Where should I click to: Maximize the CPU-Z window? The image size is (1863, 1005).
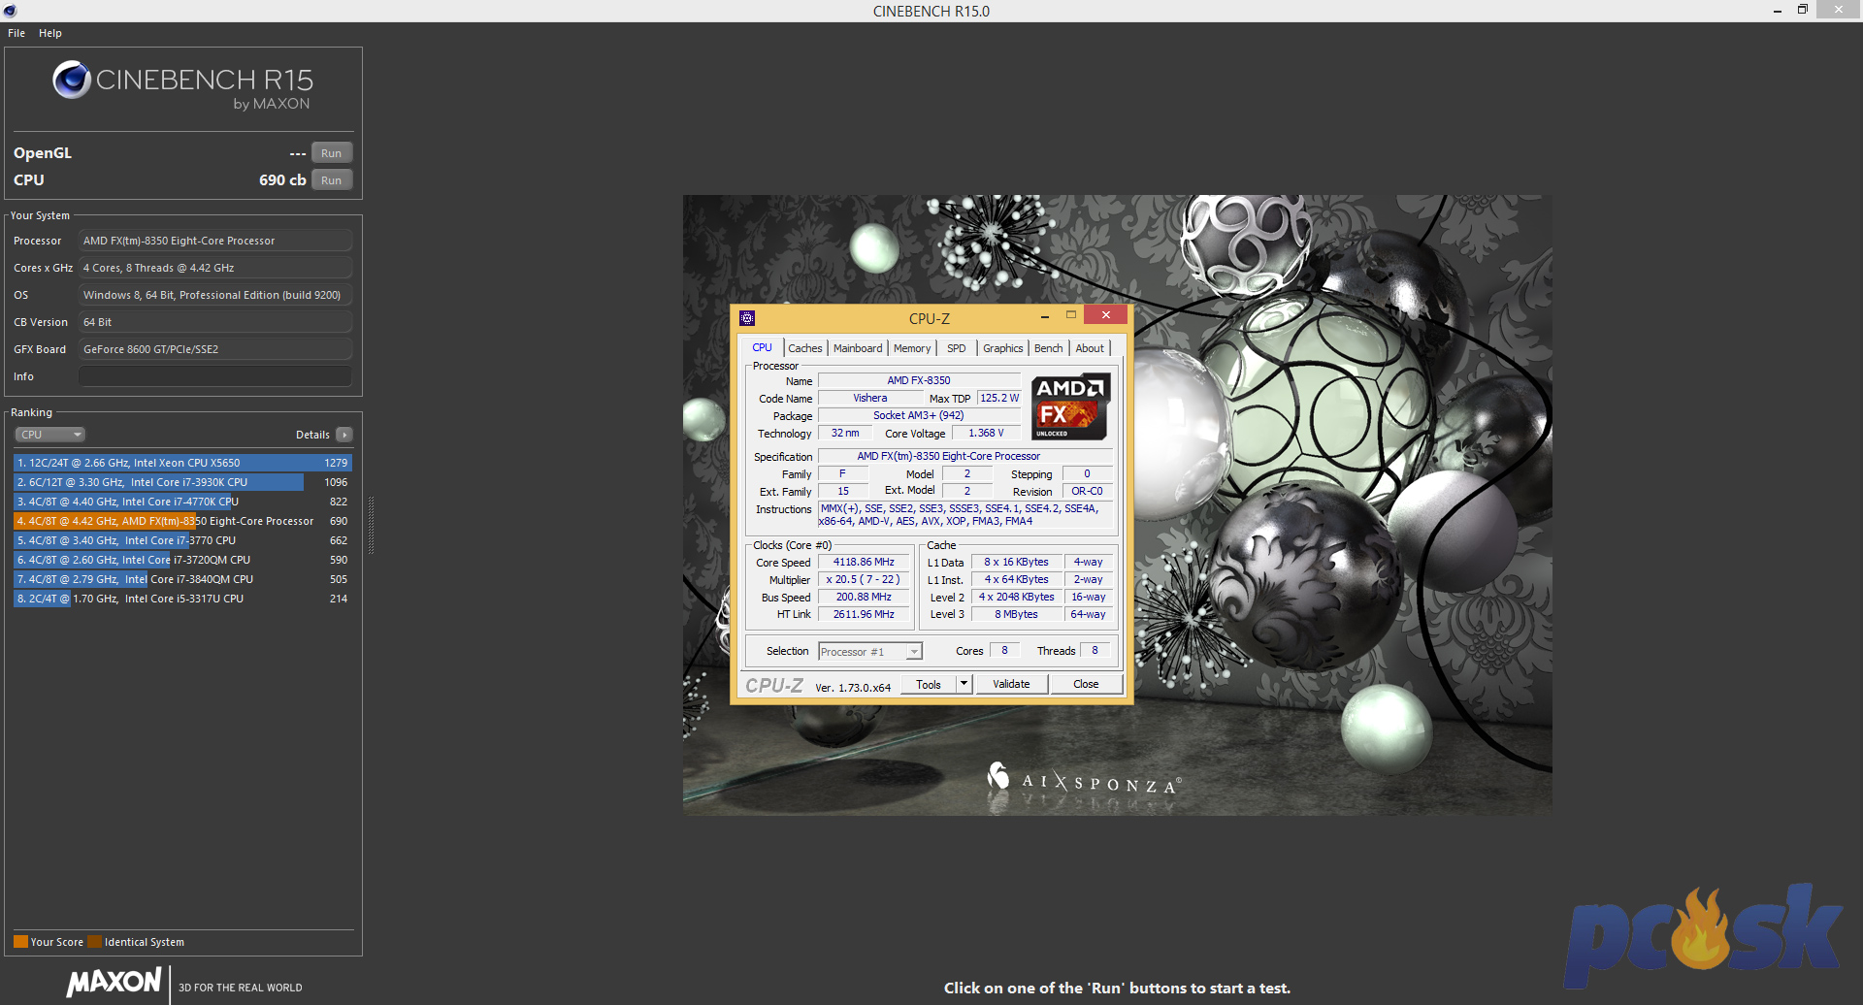point(1071,315)
